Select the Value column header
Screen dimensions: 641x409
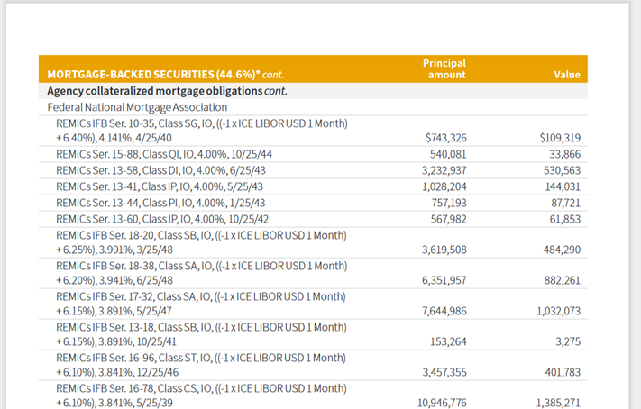click(567, 75)
